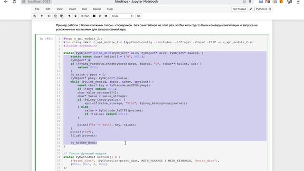Open the command palette keyboard icon
The width and height of the screenshot is (304, 171).
[x=138, y=16]
